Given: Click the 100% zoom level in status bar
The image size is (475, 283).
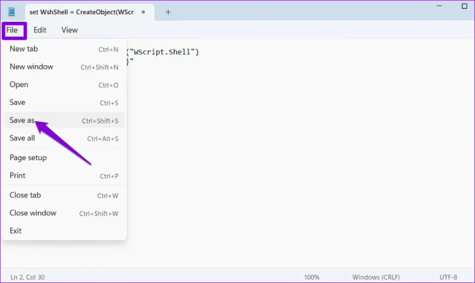Looking at the screenshot, I should (312, 277).
